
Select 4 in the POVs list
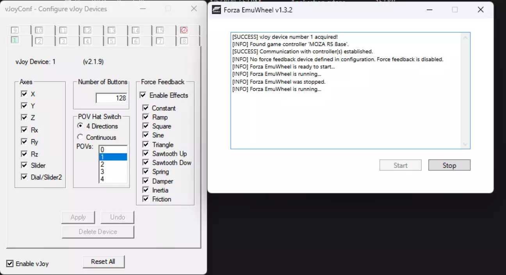113,179
